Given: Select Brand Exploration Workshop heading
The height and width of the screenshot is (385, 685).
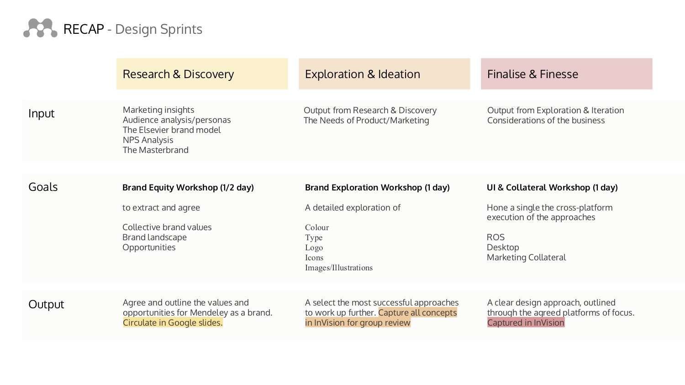Looking at the screenshot, I should [377, 187].
